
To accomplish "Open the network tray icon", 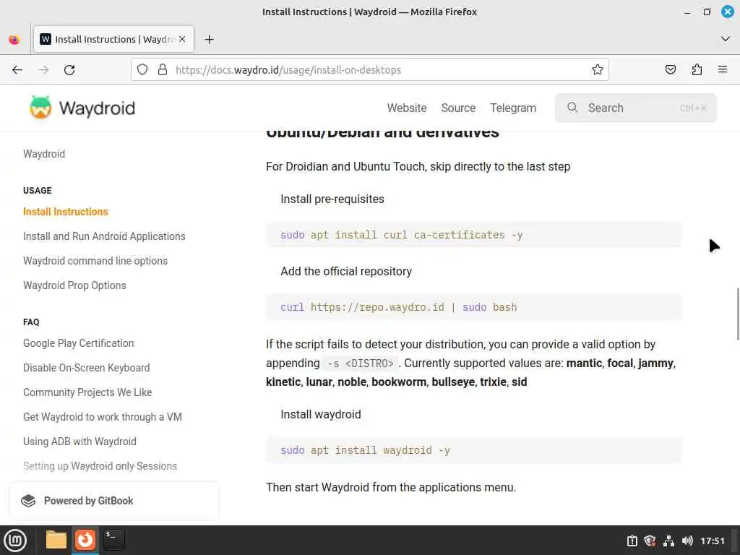I will click(668, 541).
